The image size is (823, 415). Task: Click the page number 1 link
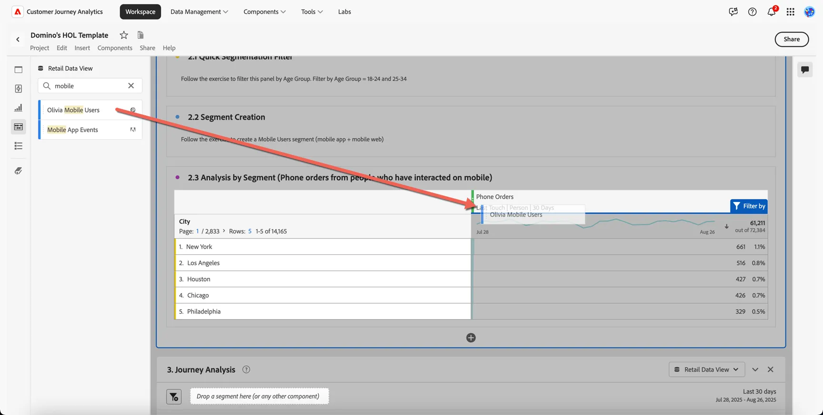pos(198,231)
